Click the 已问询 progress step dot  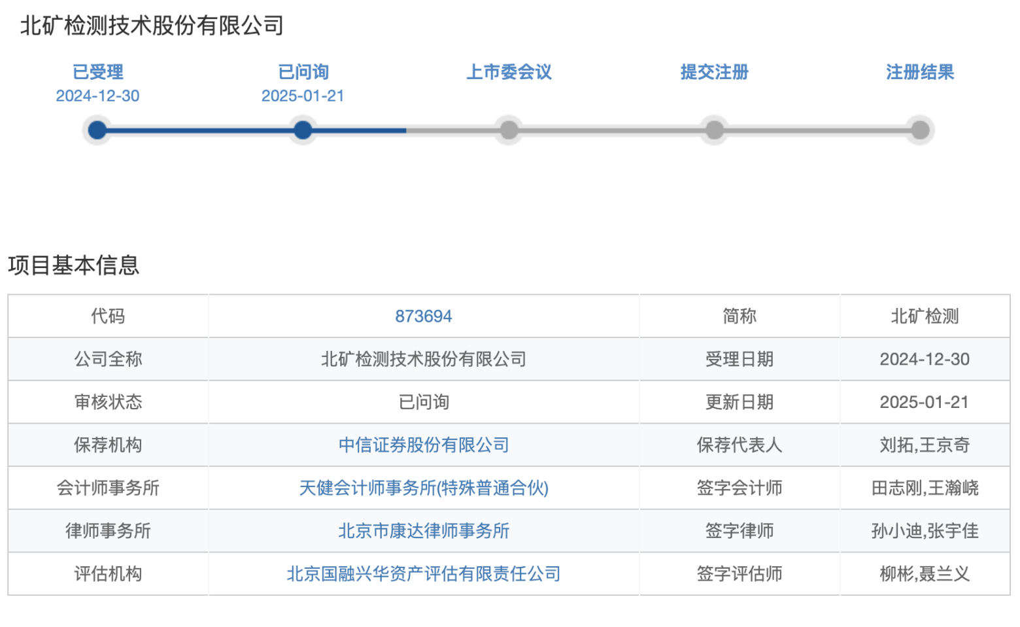[x=303, y=130]
